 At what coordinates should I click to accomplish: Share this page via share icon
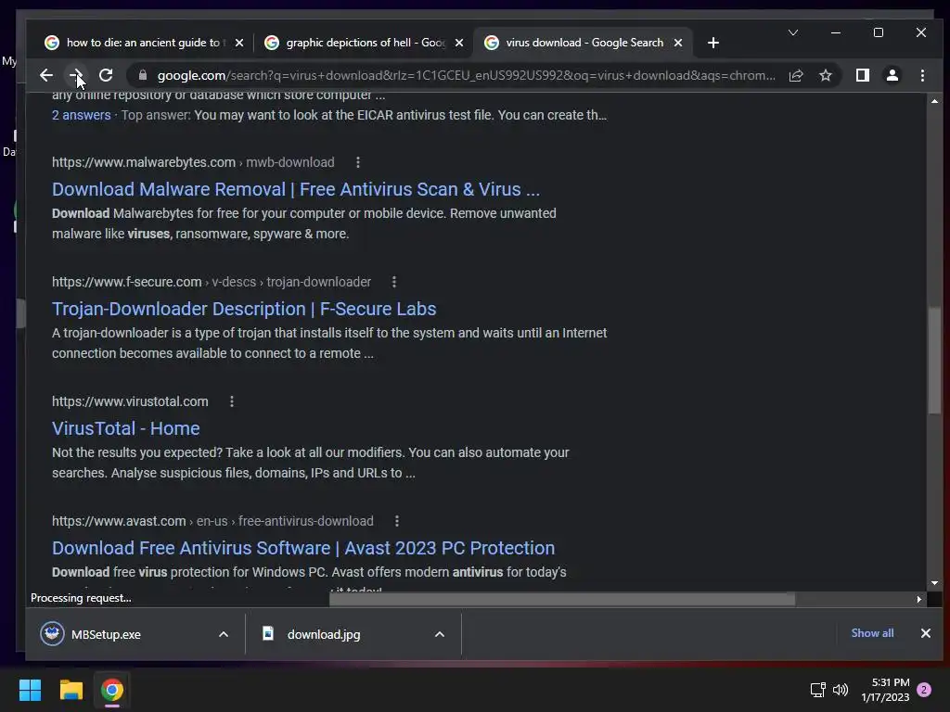[x=795, y=75]
